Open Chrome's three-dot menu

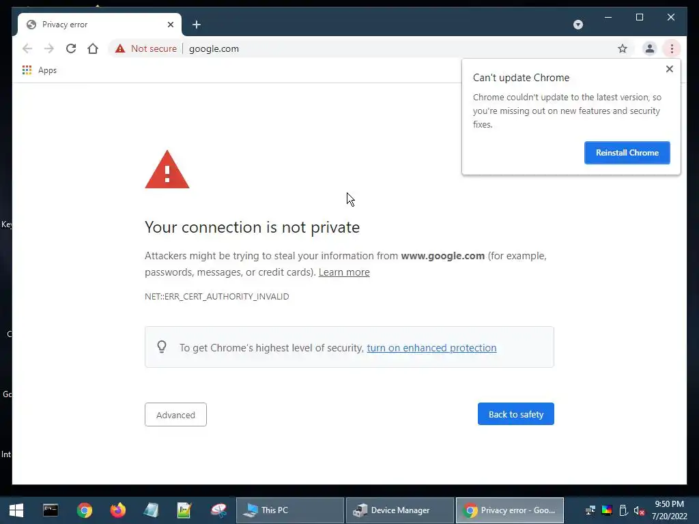(x=672, y=48)
